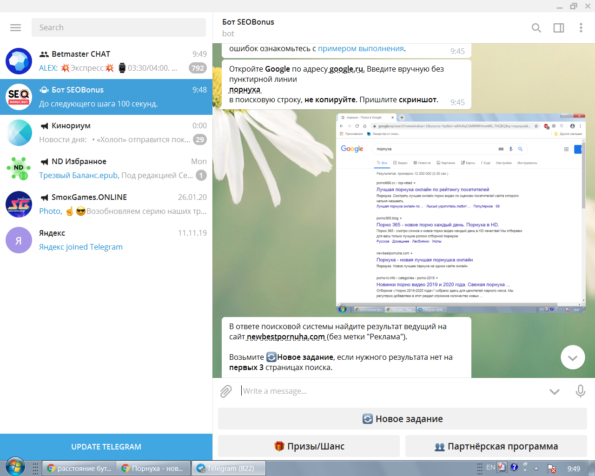Click the taskbar clock 9:49

(x=574, y=469)
